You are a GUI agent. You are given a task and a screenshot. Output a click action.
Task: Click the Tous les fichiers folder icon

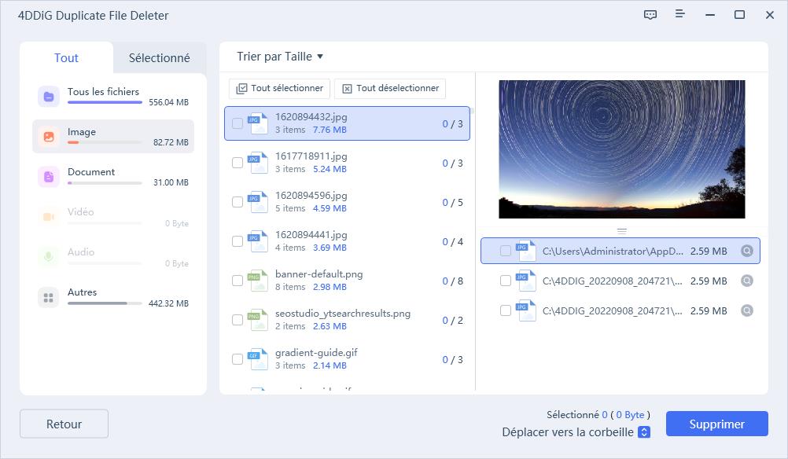pyautogui.click(x=49, y=97)
